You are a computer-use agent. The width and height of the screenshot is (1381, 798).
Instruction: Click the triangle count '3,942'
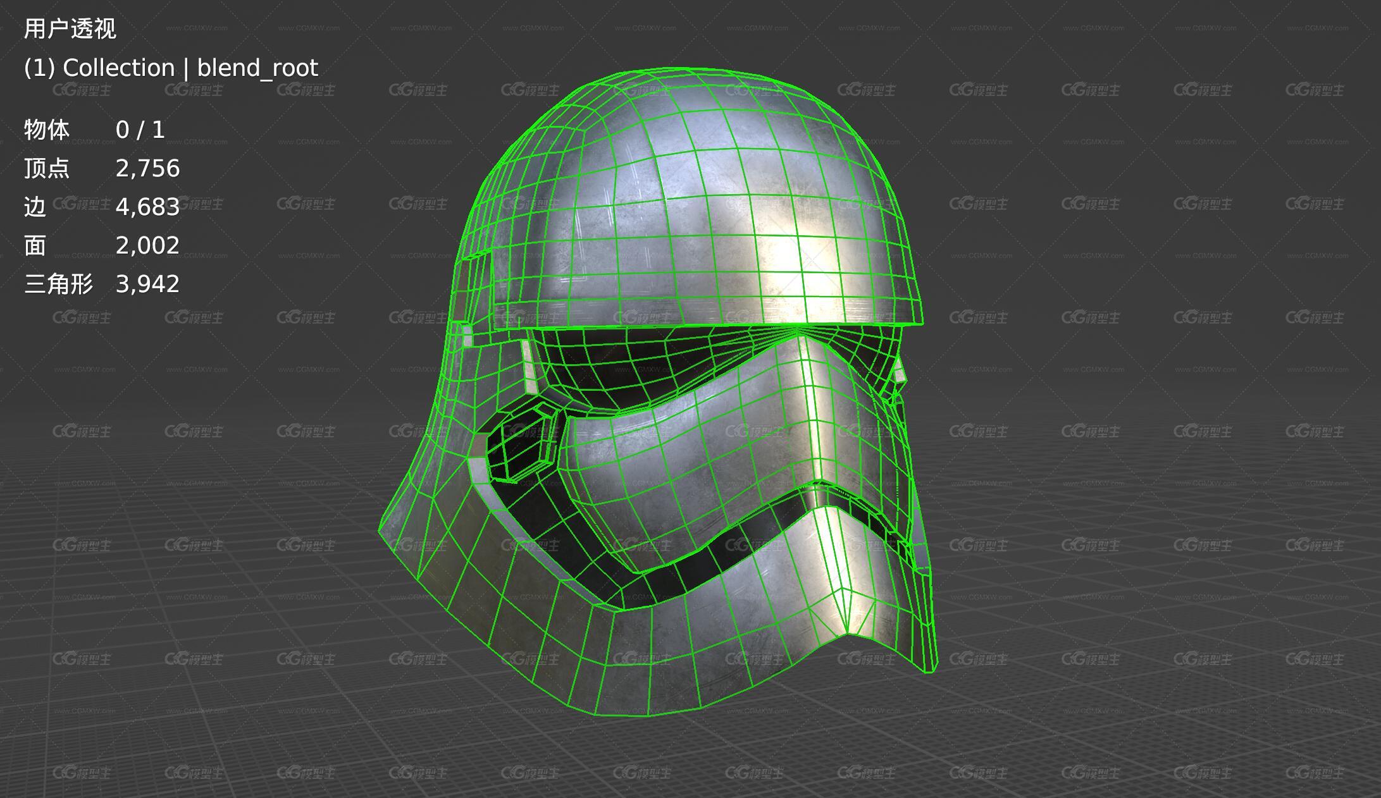click(x=148, y=285)
